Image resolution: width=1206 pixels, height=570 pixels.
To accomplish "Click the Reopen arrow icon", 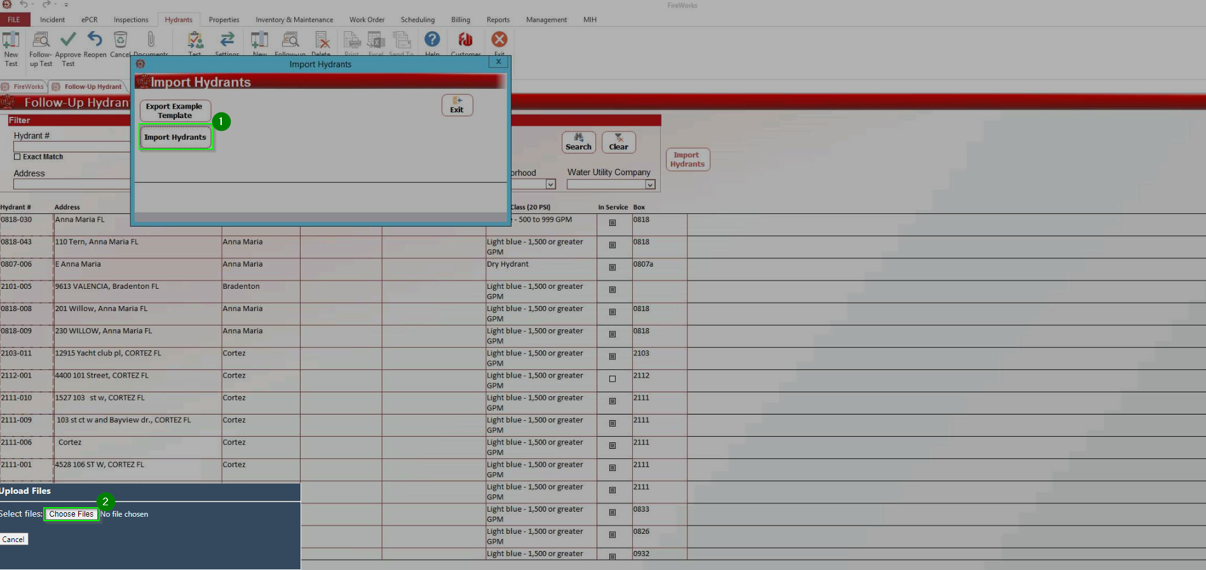I will pos(95,41).
